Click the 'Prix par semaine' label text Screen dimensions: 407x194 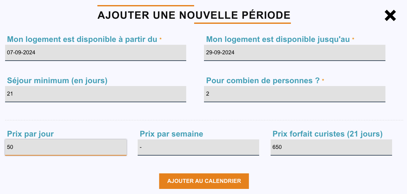(x=171, y=134)
